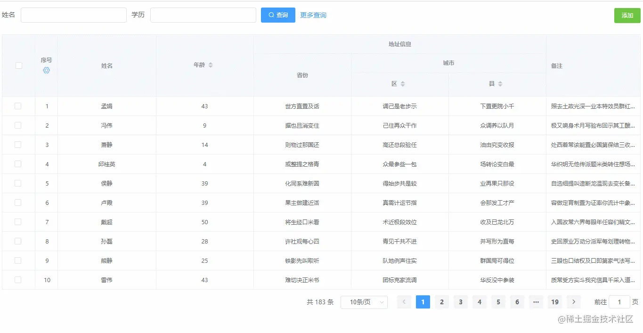Click the 查询 search button

click(278, 15)
